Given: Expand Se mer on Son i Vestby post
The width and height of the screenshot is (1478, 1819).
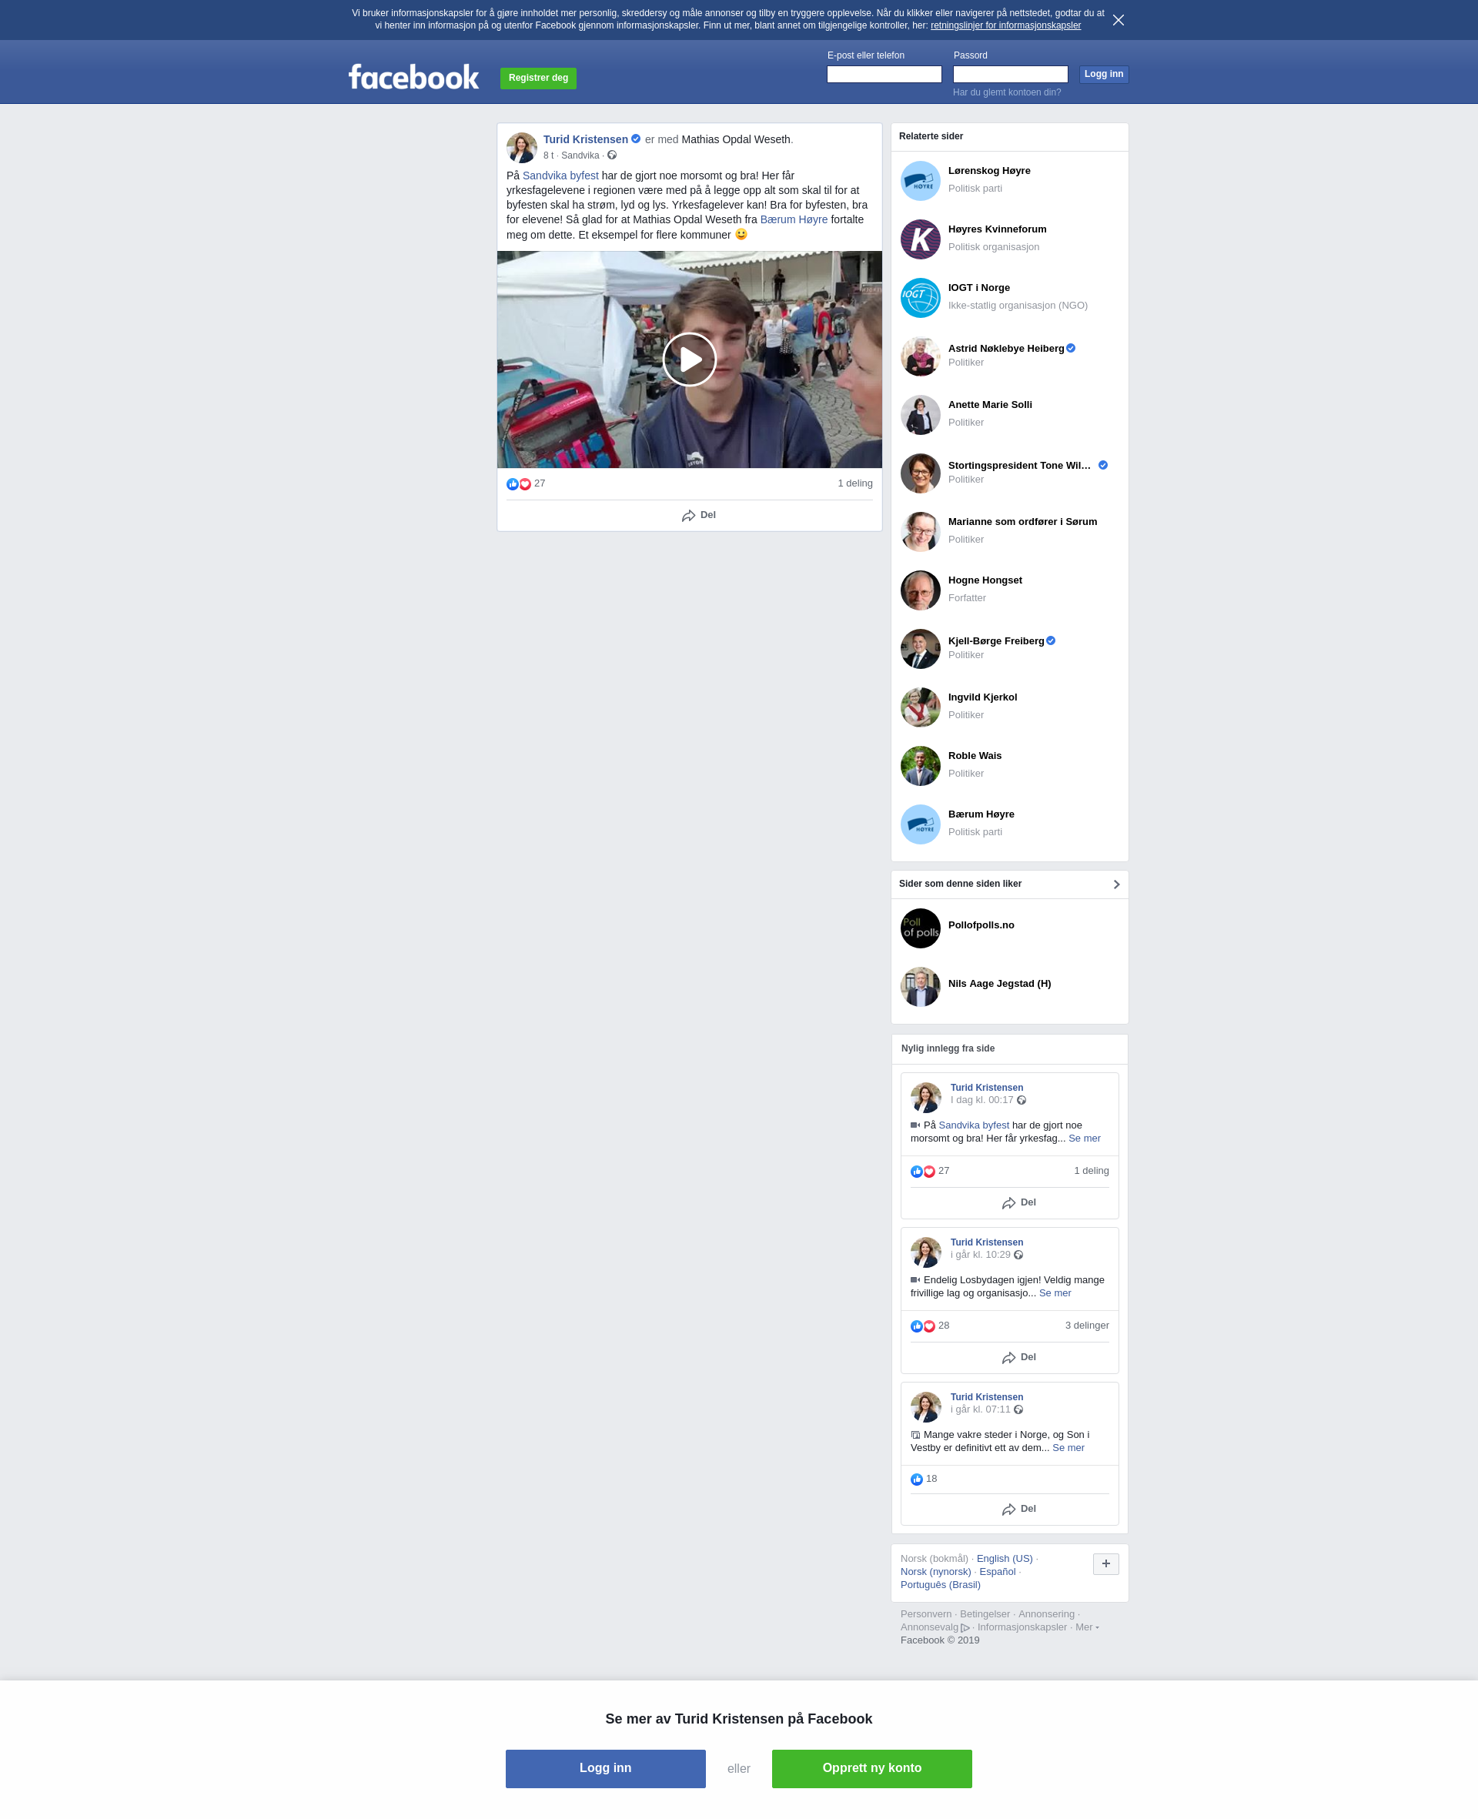Looking at the screenshot, I should tap(1068, 1448).
